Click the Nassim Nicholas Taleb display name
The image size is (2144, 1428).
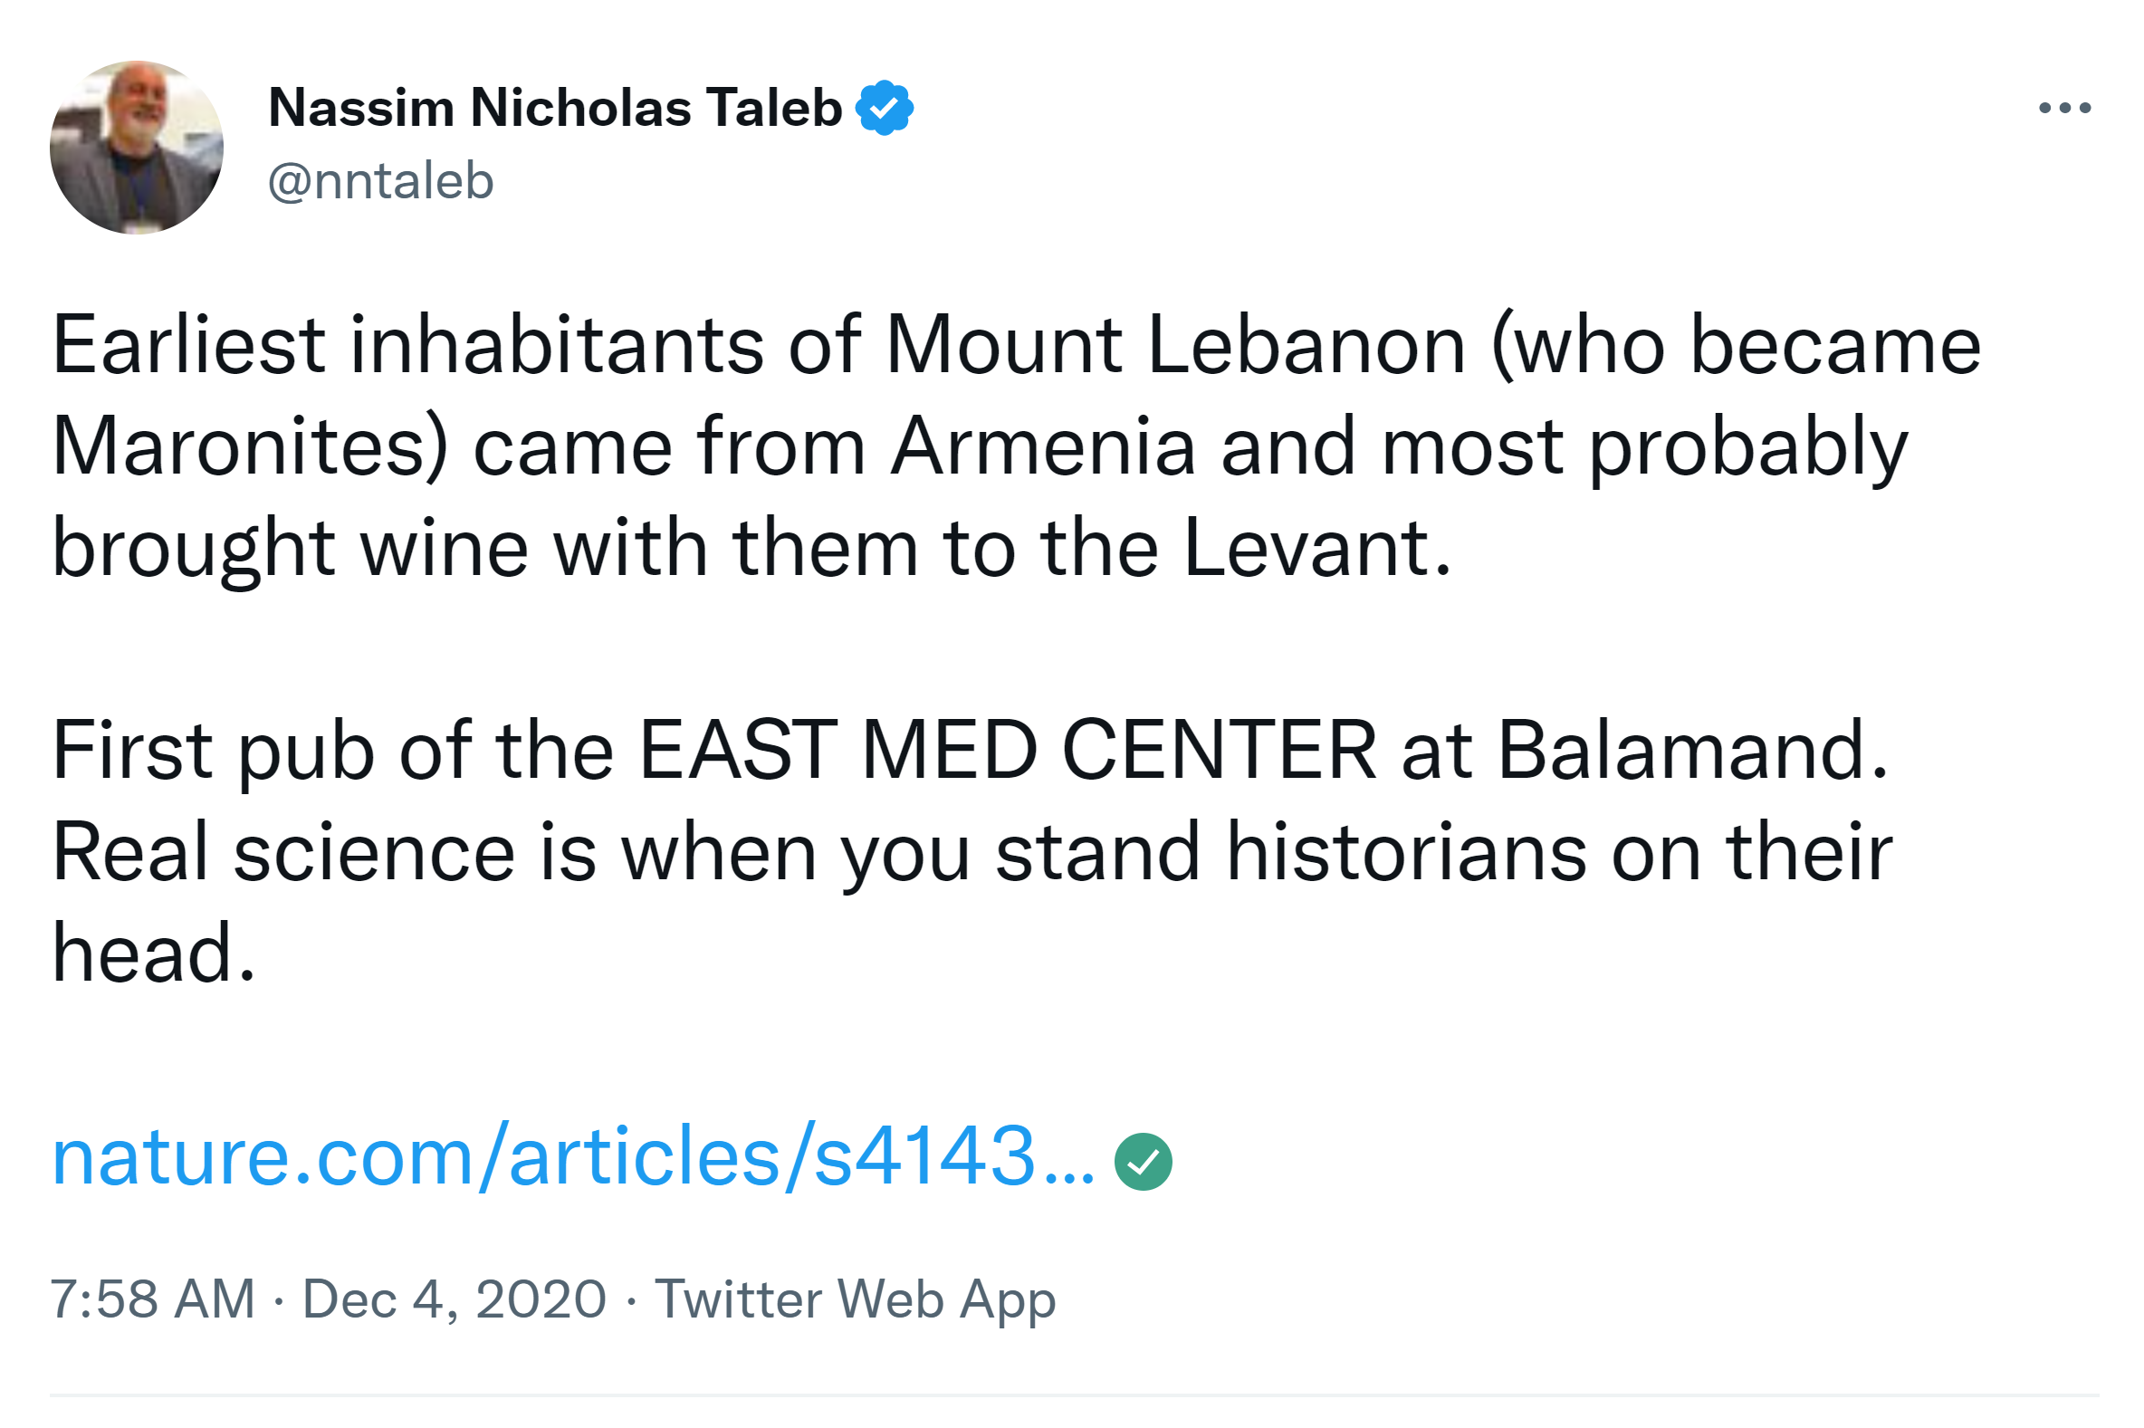[554, 109]
